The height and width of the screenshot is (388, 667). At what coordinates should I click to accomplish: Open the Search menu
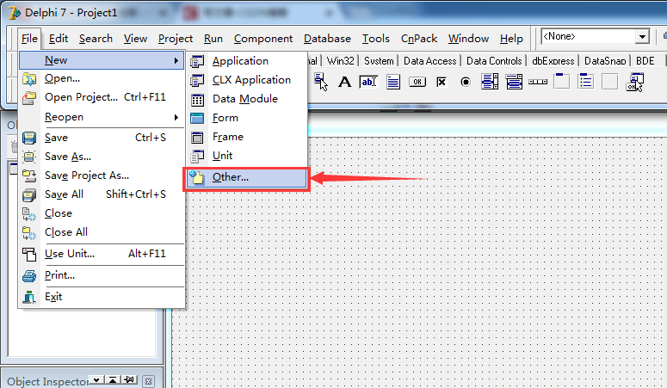click(96, 39)
